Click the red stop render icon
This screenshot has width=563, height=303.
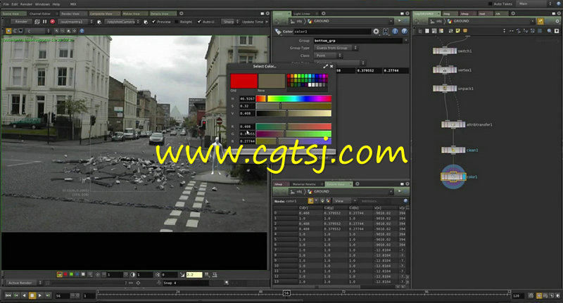click(52, 22)
